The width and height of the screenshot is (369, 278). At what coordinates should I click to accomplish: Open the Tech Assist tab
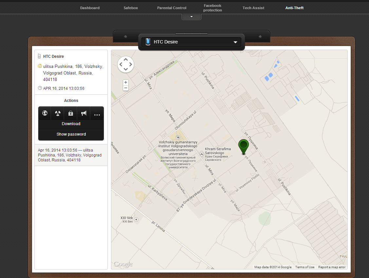click(253, 8)
